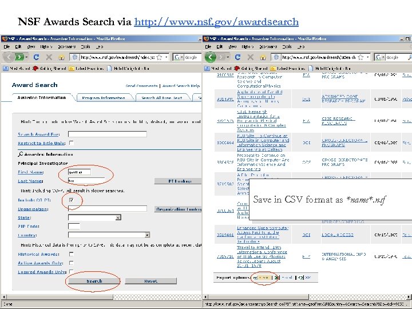Open search engine dropdown in right window
The width and height of the screenshot is (412, 309).
[383, 57]
